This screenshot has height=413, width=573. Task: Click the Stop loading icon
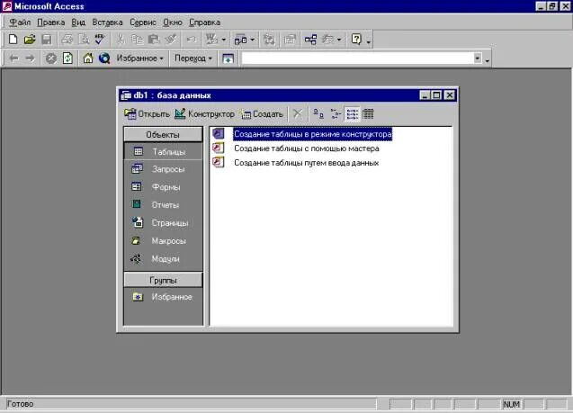coord(50,58)
